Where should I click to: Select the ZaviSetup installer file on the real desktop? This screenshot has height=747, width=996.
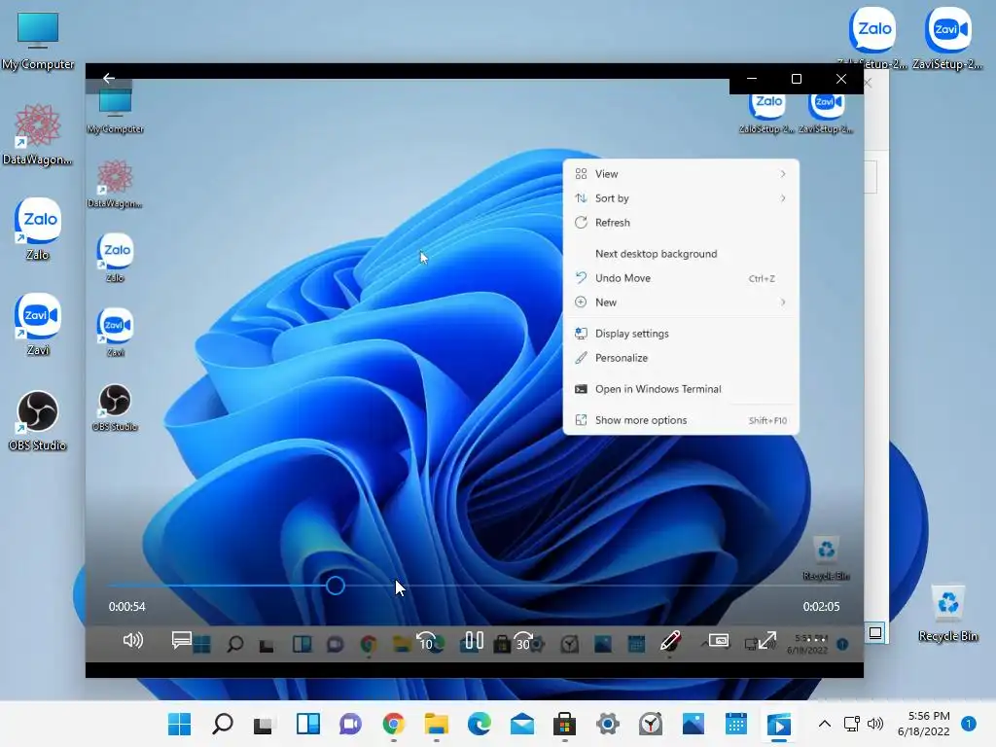point(947,38)
